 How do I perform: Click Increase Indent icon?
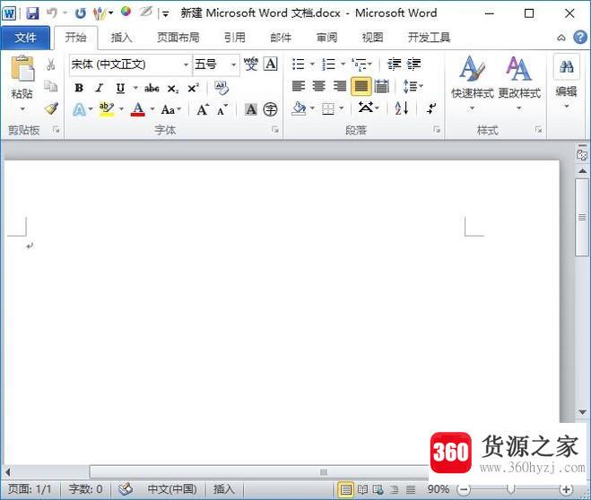[413, 65]
